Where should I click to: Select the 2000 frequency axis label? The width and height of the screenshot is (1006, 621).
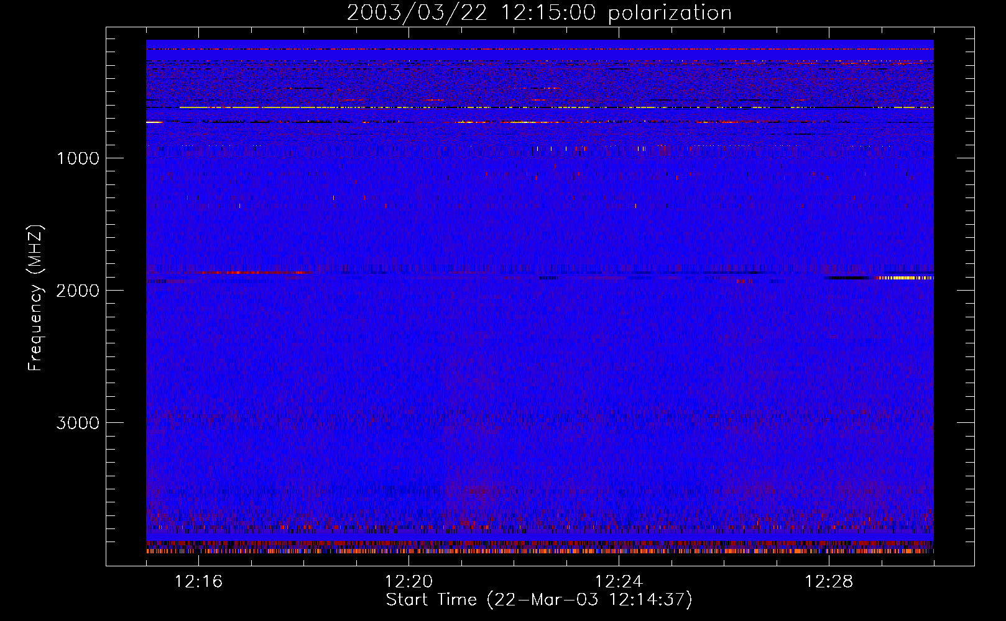(78, 291)
